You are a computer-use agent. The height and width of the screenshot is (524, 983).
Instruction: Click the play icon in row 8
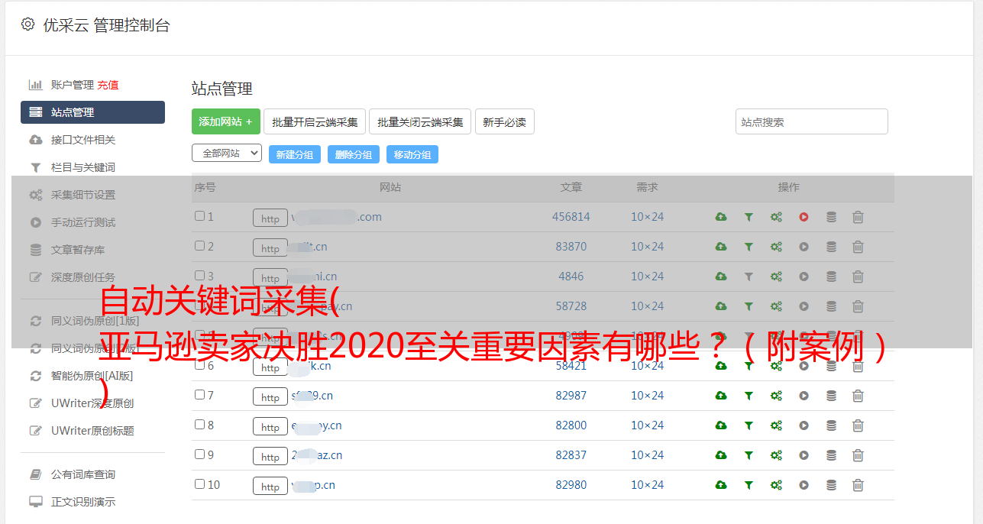804,425
